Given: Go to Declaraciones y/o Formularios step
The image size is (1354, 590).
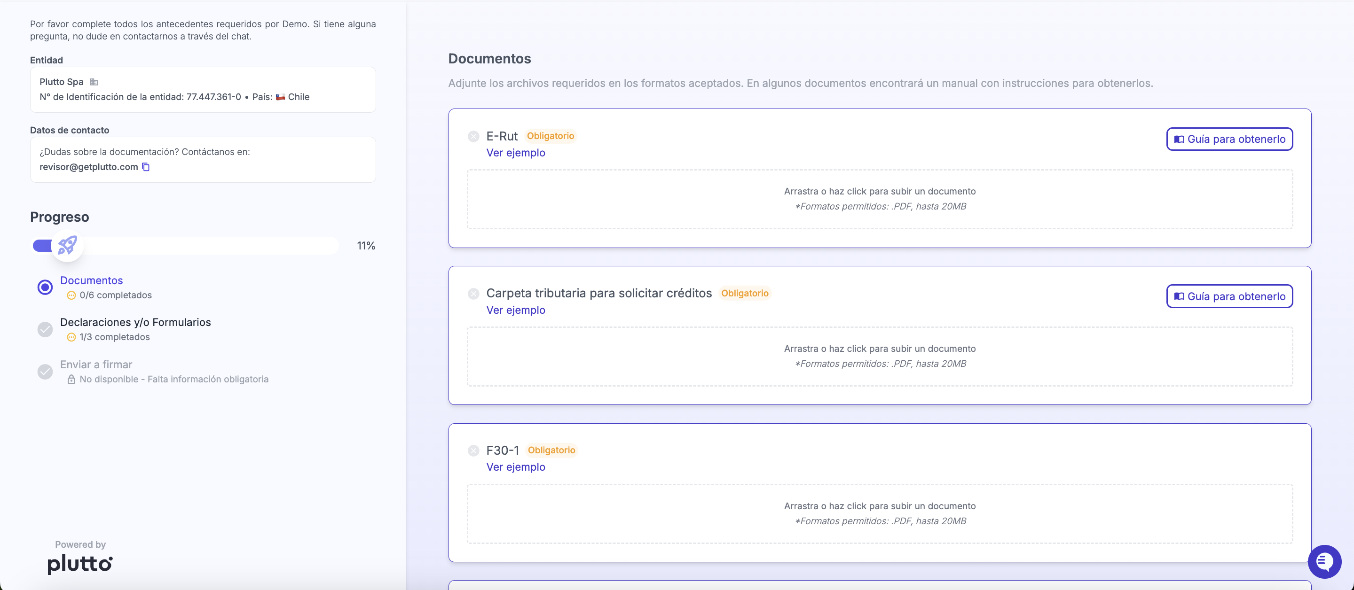Looking at the screenshot, I should [135, 322].
